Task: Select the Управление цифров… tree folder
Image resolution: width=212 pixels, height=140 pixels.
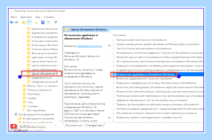Action: pyautogui.click(x=44, y=37)
